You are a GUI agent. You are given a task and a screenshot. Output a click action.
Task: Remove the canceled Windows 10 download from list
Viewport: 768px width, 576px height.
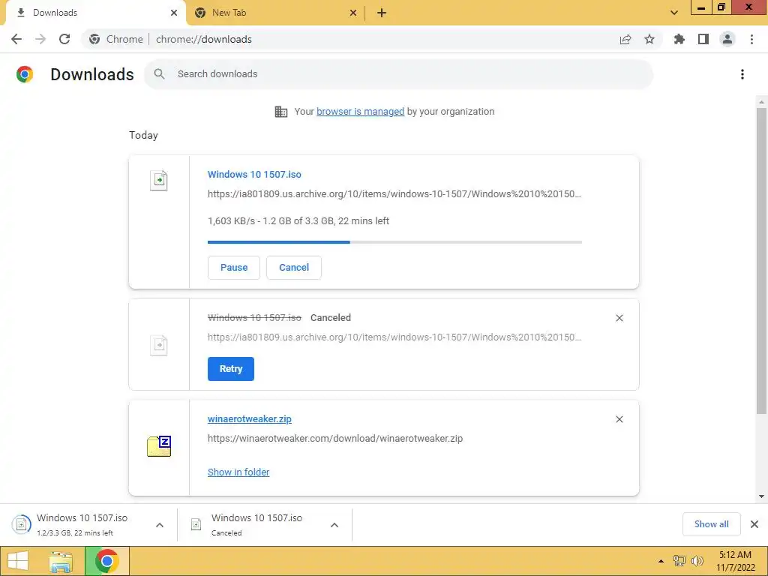point(619,318)
